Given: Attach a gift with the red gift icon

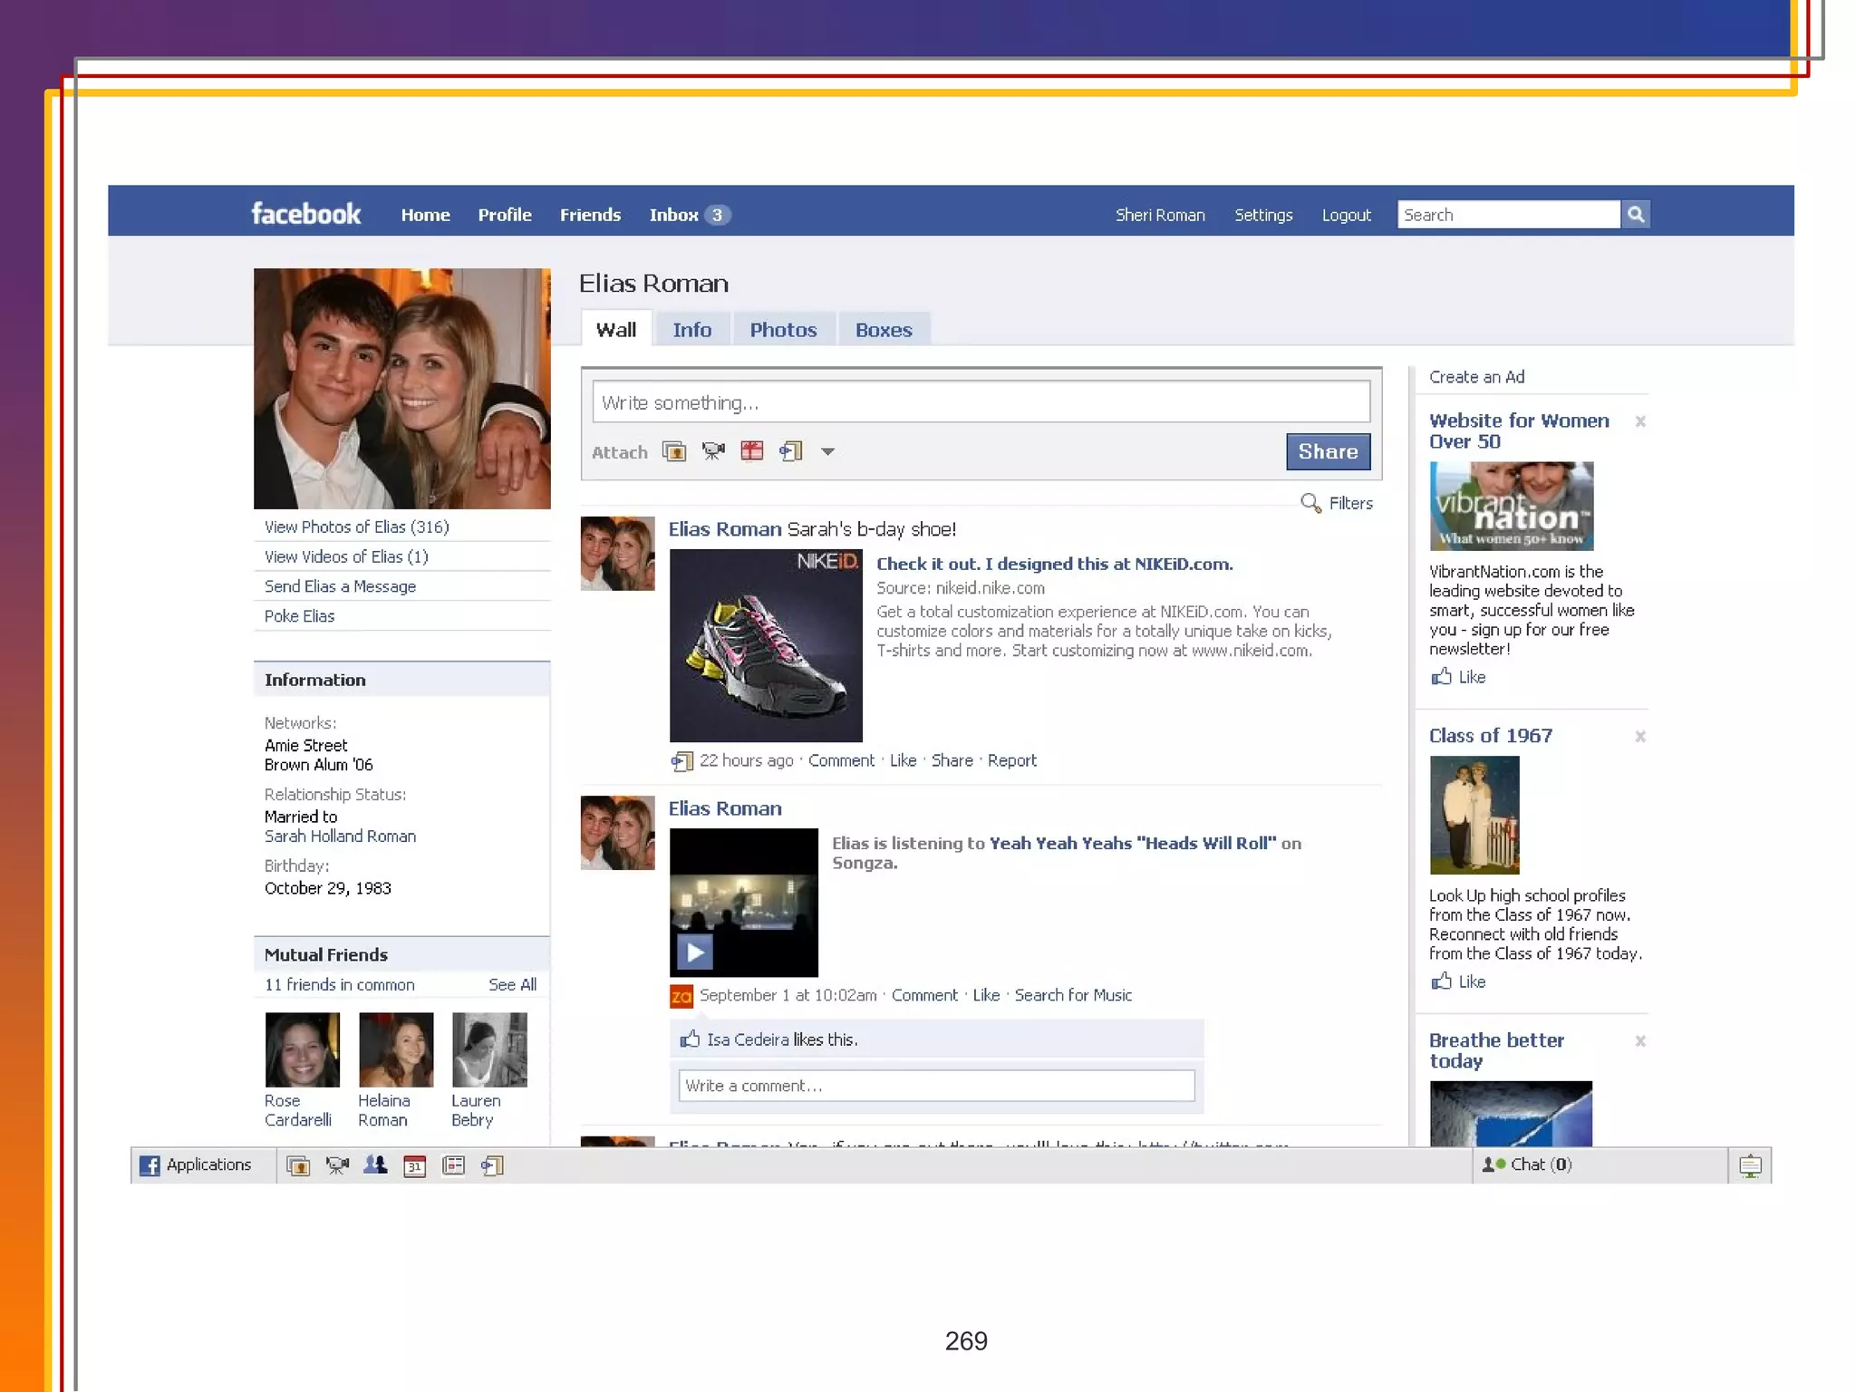Looking at the screenshot, I should (751, 451).
